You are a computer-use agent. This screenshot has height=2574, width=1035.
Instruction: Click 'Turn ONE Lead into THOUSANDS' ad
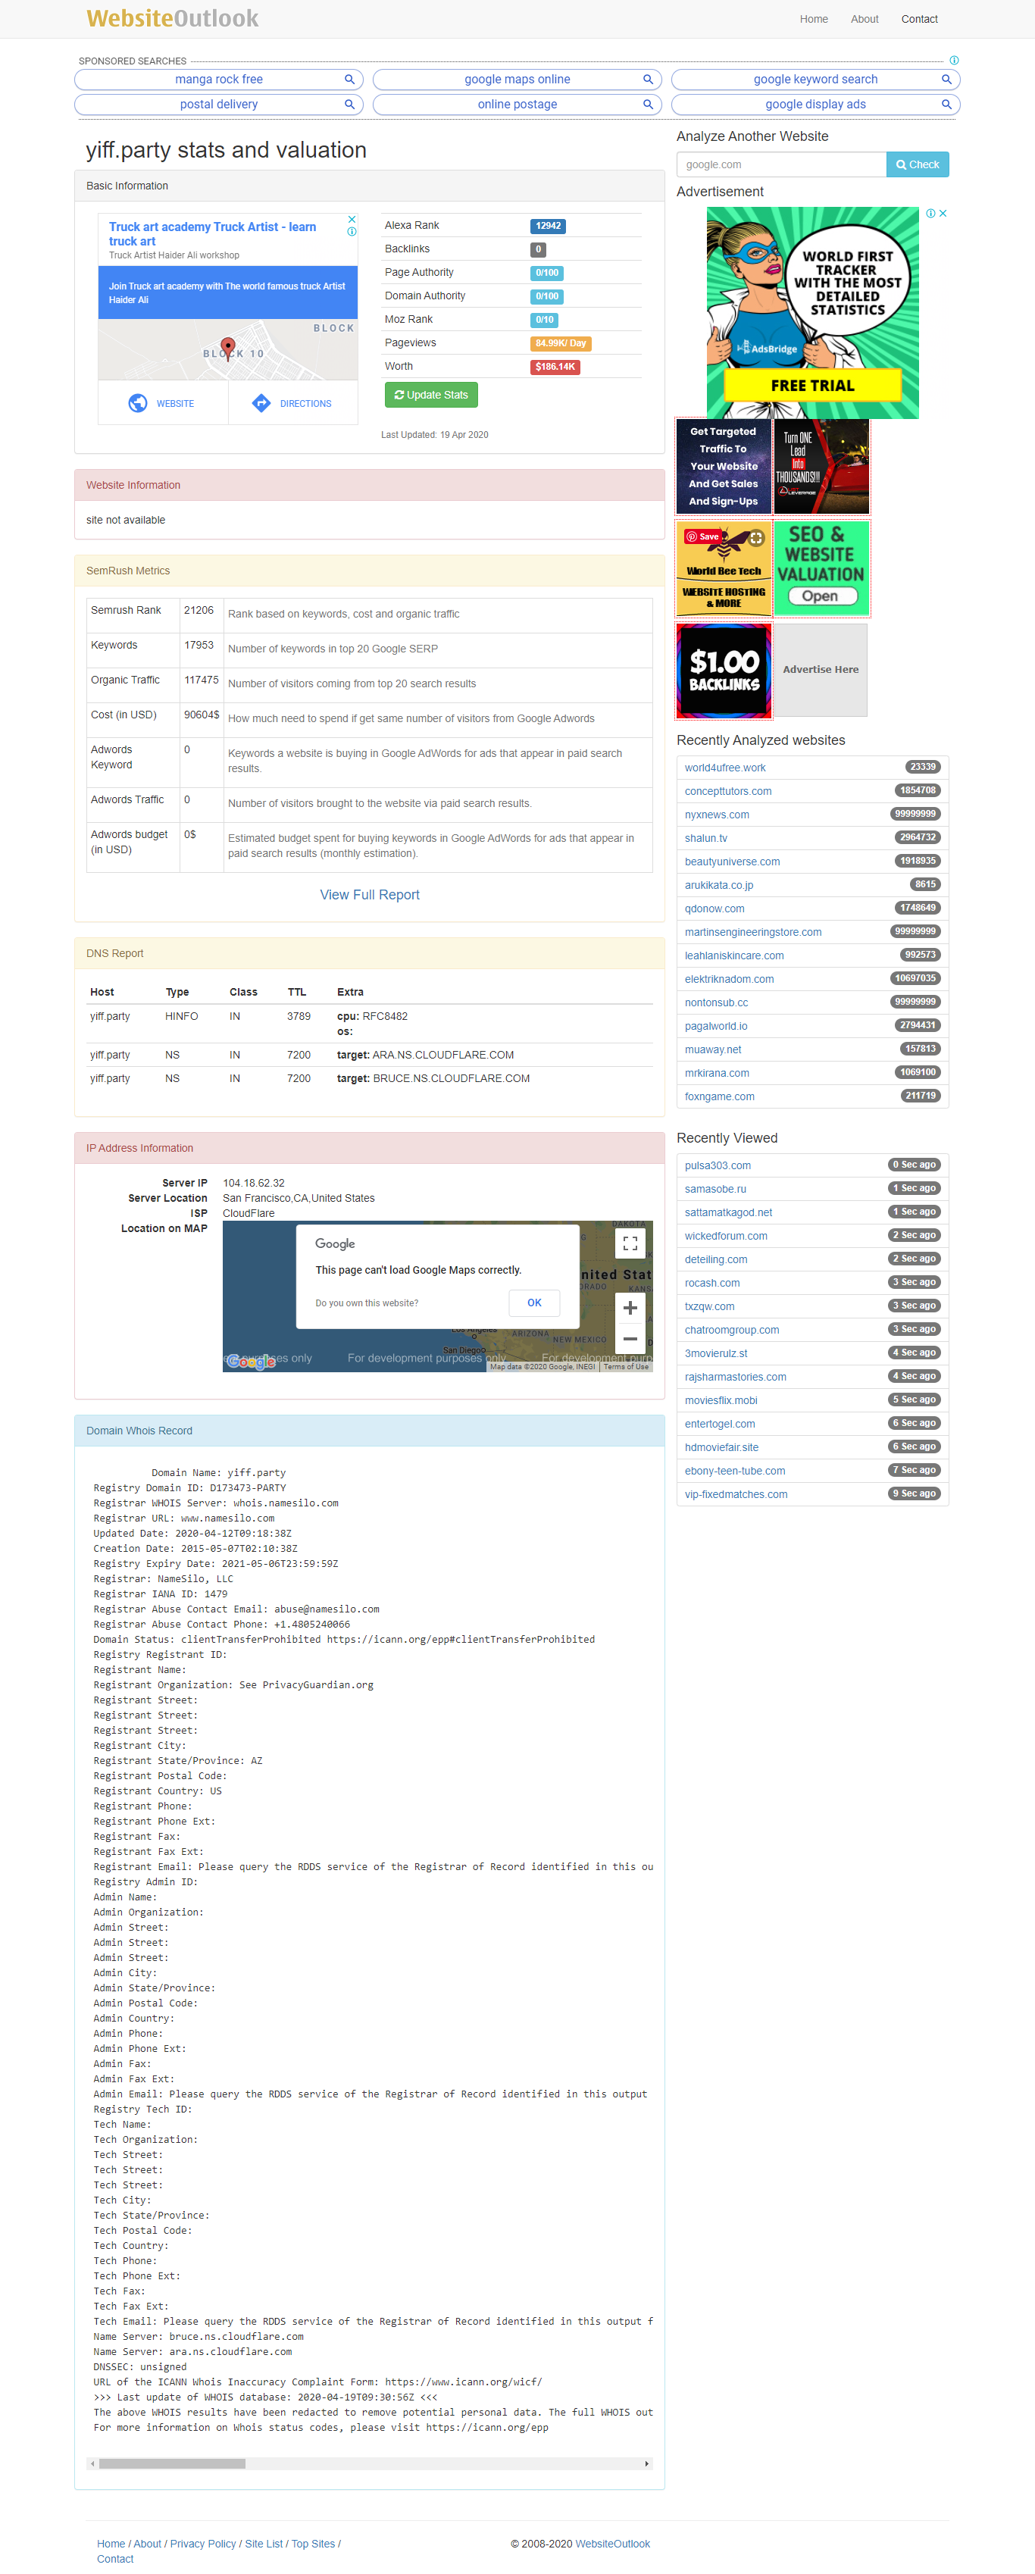point(821,466)
